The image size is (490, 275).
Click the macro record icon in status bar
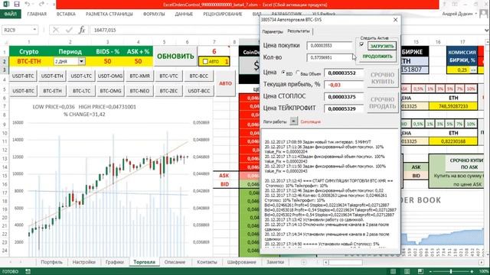click(28, 272)
